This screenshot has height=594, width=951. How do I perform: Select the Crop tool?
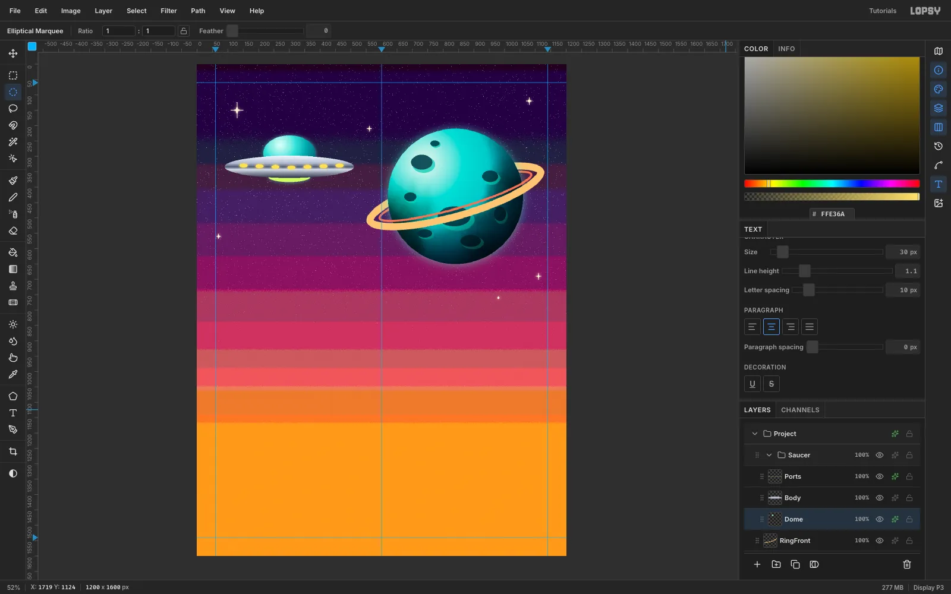pyautogui.click(x=13, y=451)
